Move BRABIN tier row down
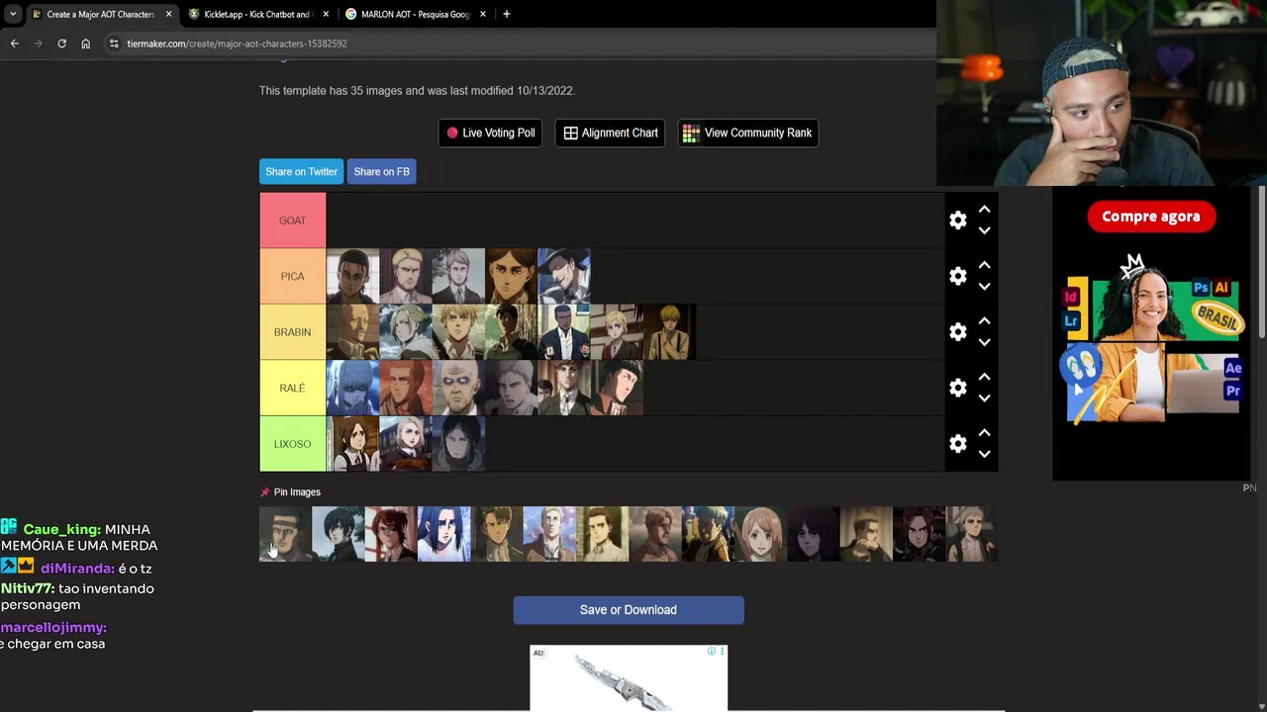 point(984,342)
